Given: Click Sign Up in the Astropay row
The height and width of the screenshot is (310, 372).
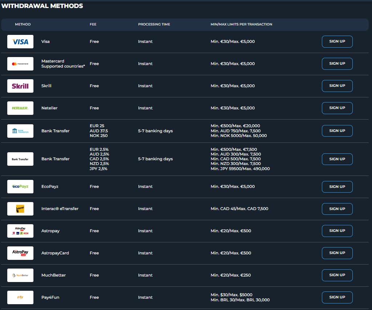Looking at the screenshot, I should (x=337, y=231).
